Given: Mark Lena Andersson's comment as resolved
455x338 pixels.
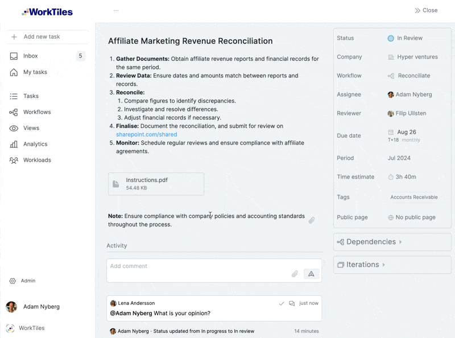Looking at the screenshot, I should pos(282,303).
